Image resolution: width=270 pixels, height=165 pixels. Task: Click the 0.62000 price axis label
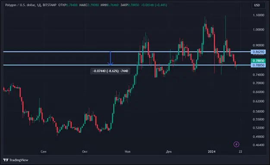pos(258,101)
